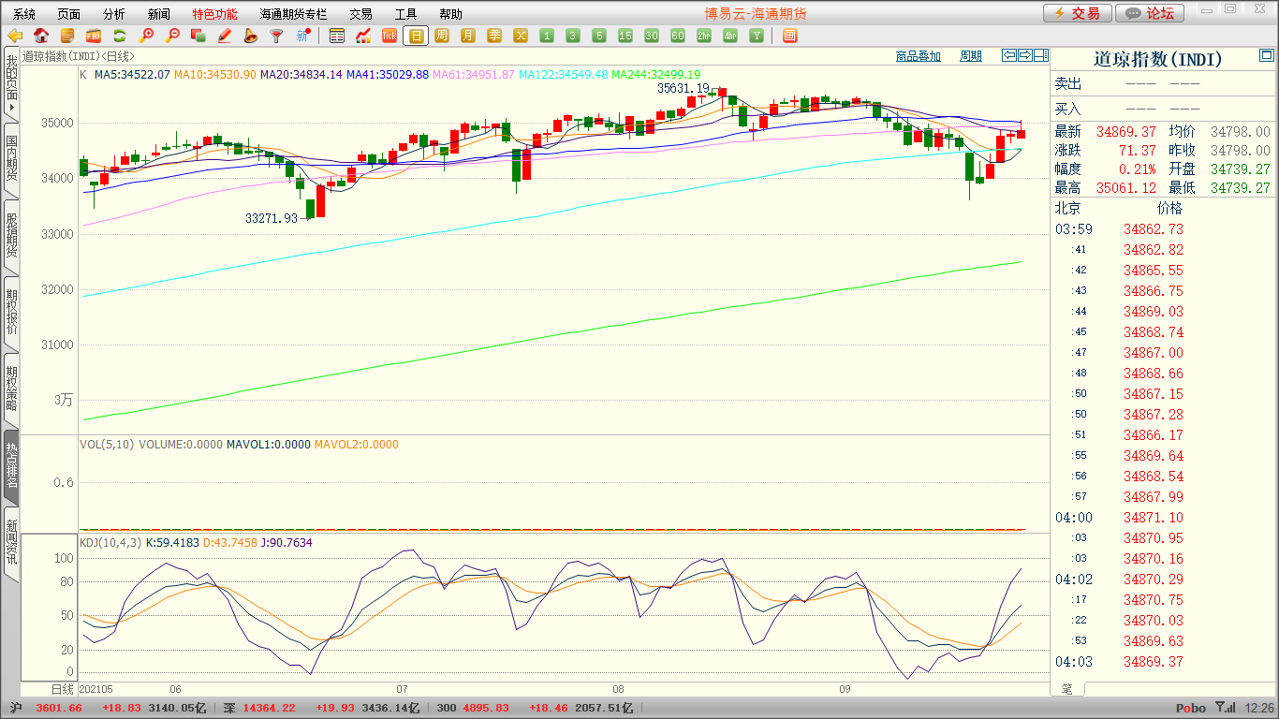This screenshot has width=1279, height=719.
Task: Open the quote list table icon
Action: (337, 36)
